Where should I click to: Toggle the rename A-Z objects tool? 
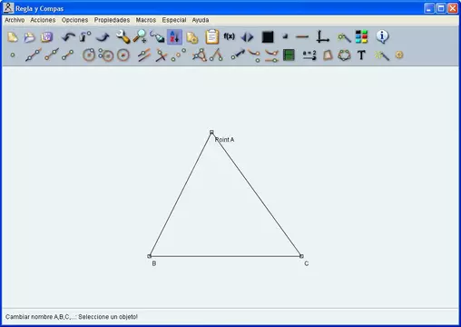click(x=174, y=37)
